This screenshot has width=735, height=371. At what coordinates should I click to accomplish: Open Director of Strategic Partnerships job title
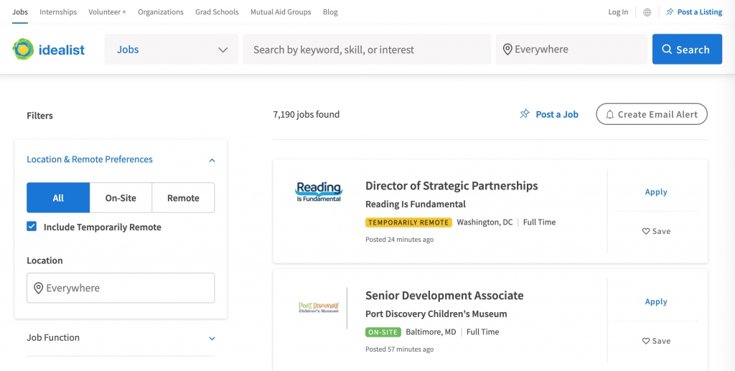coord(451,186)
